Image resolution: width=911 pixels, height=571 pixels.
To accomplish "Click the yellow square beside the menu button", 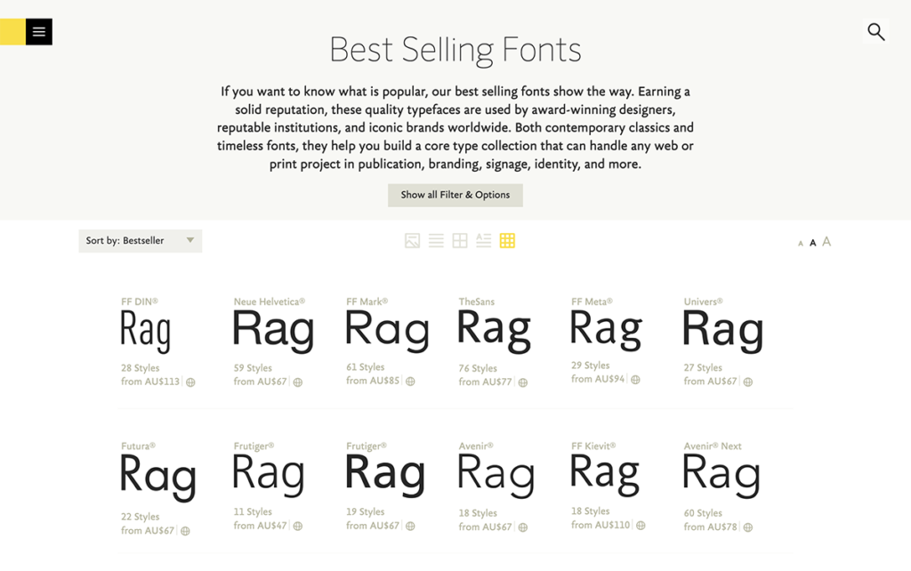I will [12, 32].
